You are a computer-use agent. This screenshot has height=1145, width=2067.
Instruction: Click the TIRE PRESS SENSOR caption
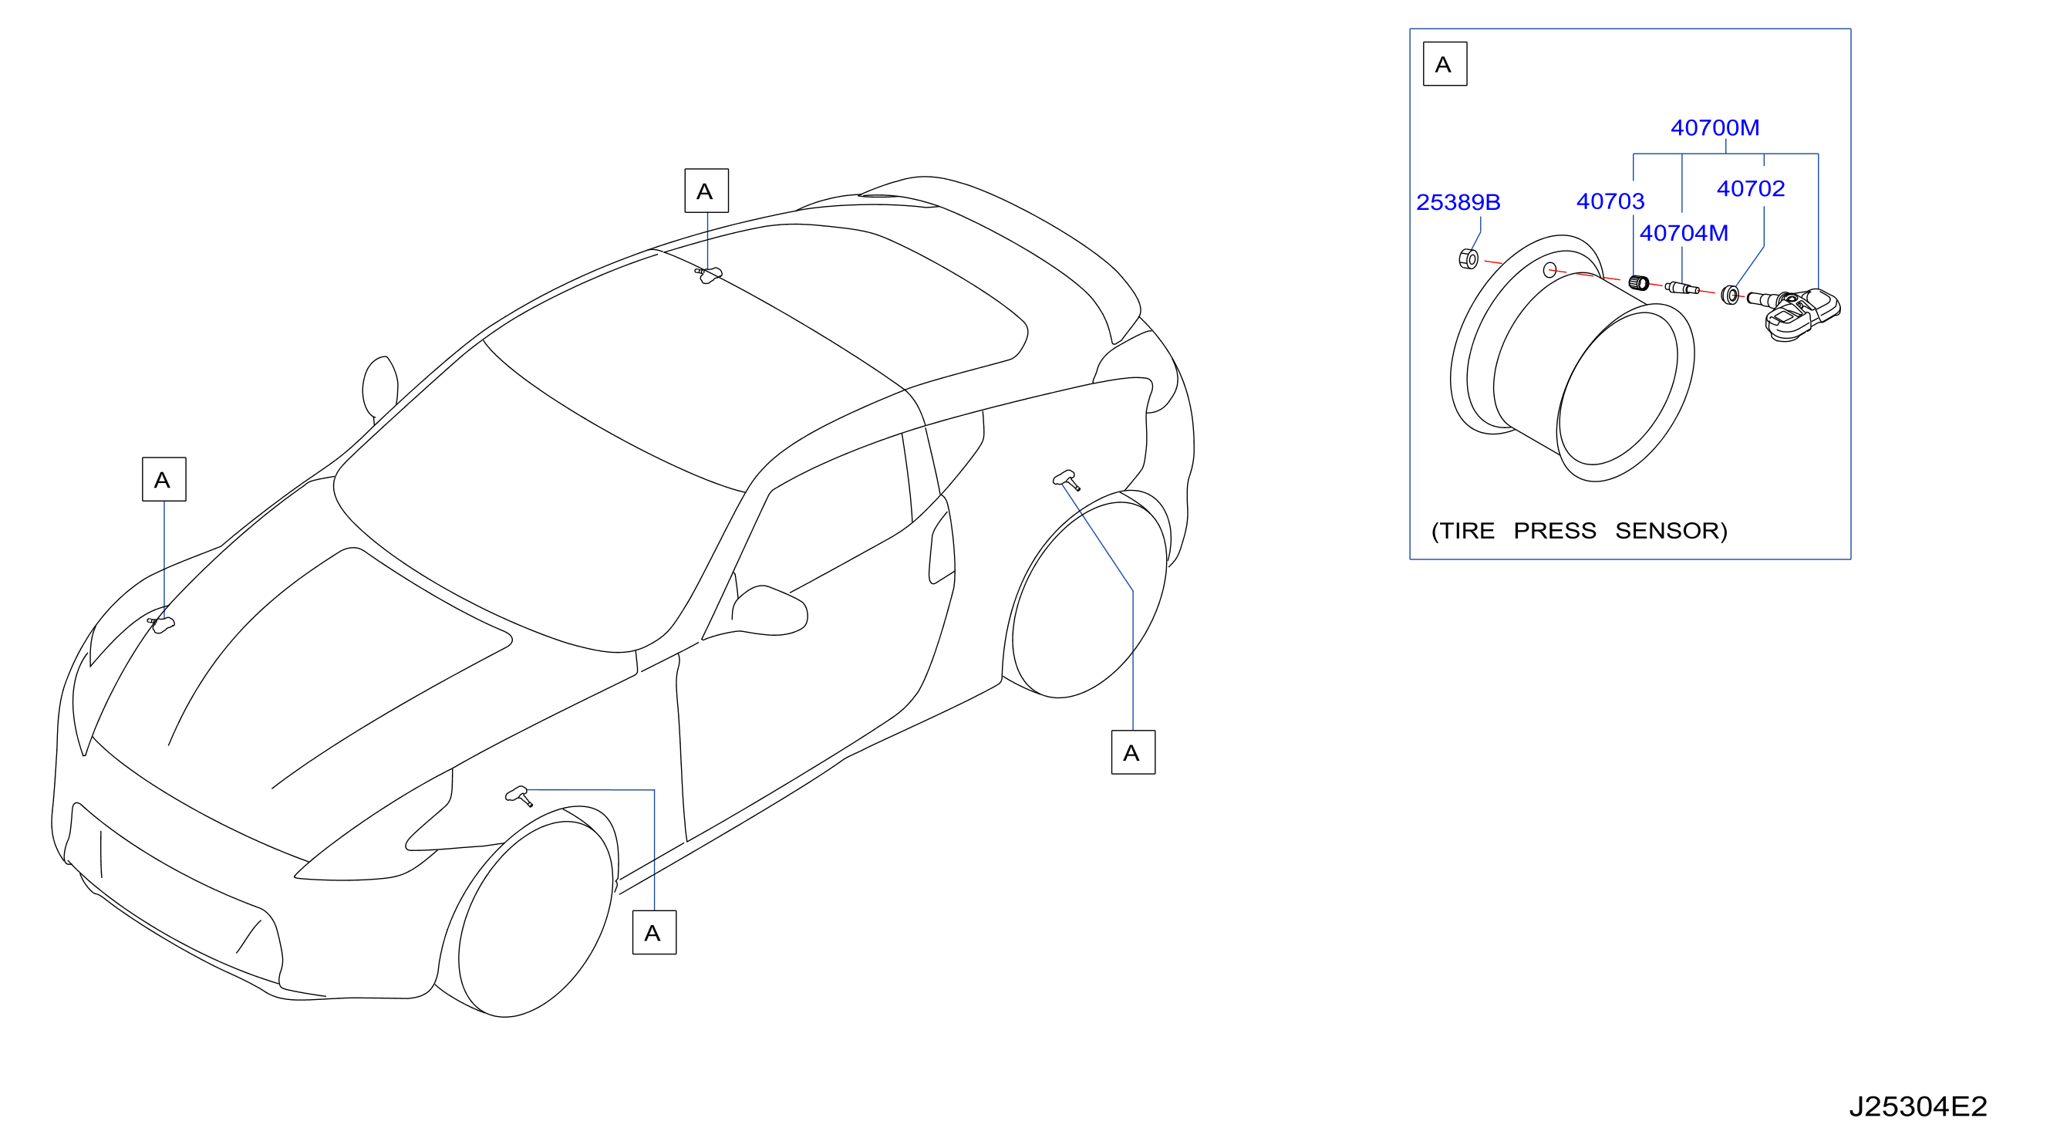coord(1579,532)
